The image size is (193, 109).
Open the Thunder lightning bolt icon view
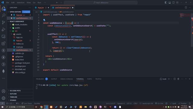click(3, 57)
